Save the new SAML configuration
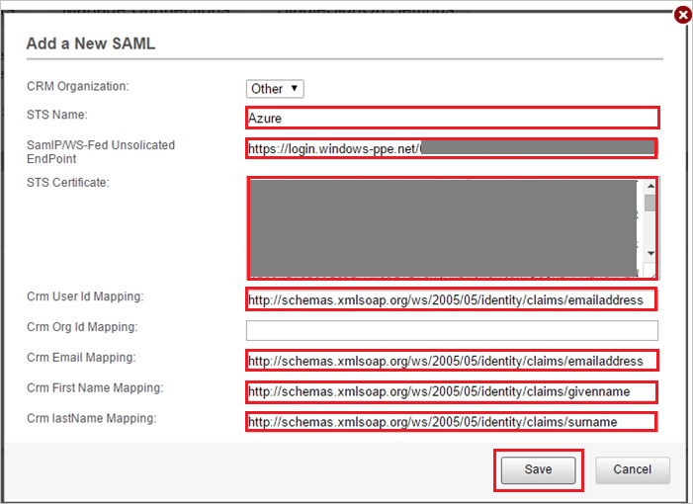The width and height of the screenshot is (693, 504). tap(539, 469)
